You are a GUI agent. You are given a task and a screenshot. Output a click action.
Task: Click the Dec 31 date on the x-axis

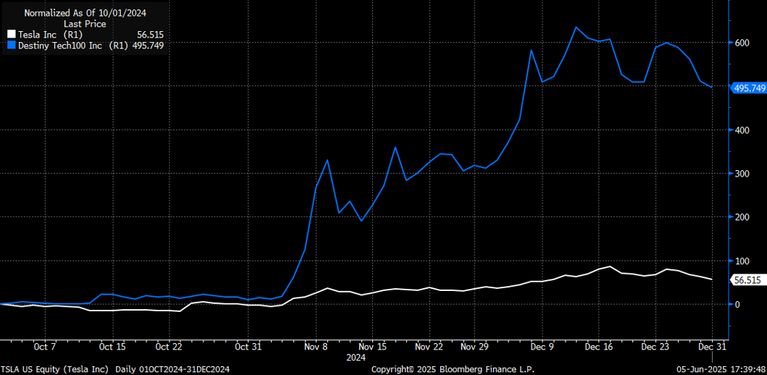[x=711, y=346]
